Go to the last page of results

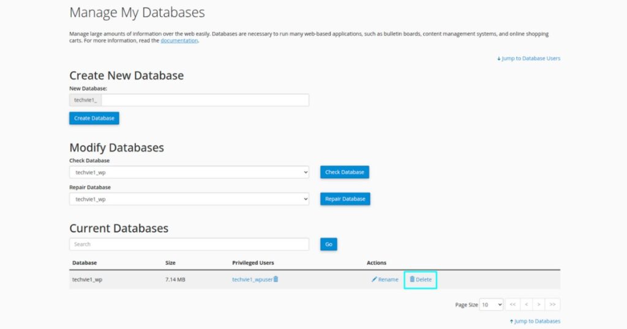pyautogui.click(x=553, y=305)
